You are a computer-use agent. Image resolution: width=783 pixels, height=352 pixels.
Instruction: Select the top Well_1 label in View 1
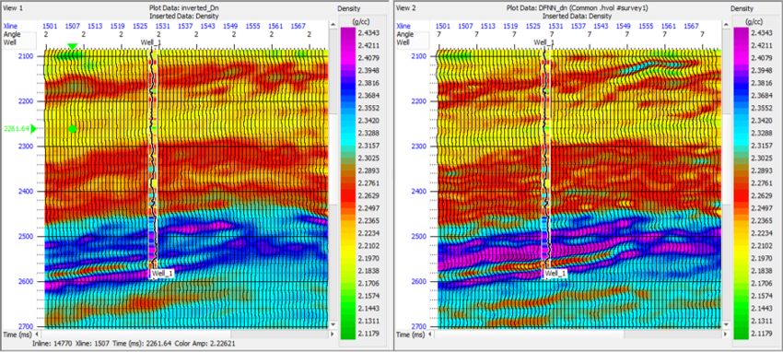tap(152, 43)
